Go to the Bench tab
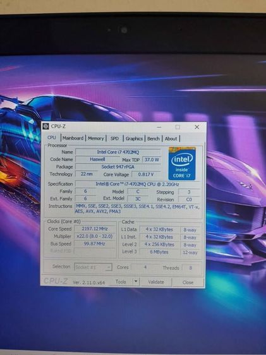 154,138
